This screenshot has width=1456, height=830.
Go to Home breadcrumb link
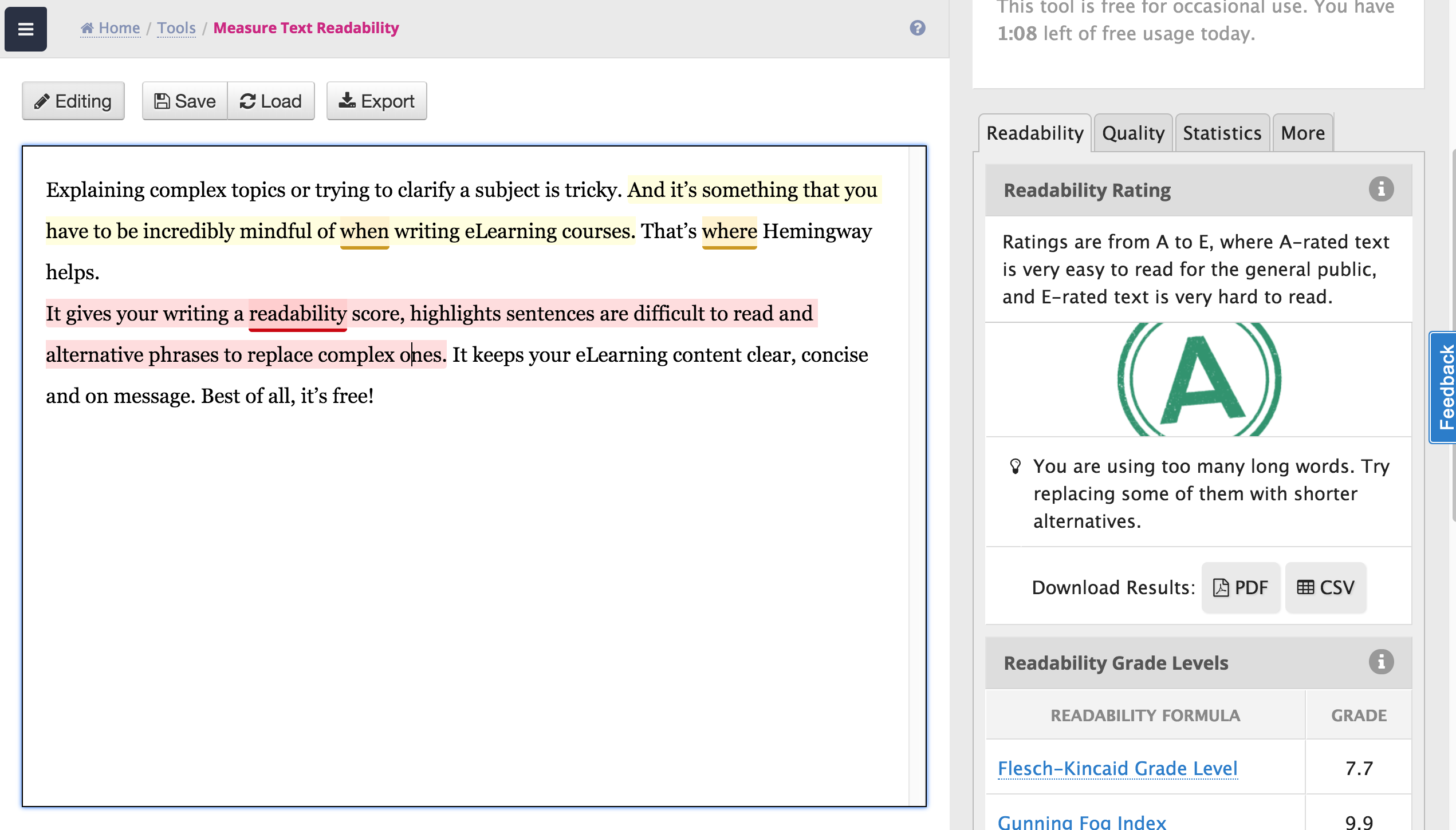click(x=111, y=28)
